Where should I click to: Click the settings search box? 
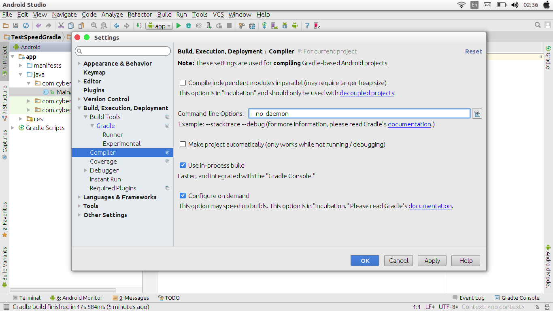[123, 51]
